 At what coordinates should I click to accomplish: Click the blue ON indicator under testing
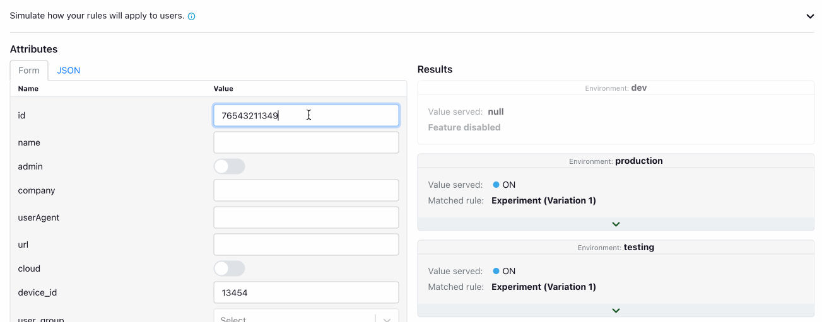(x=496, y=271)
